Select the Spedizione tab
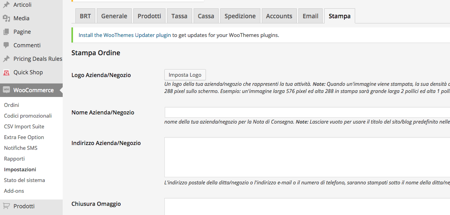450x215 pixels. [x=240, y=16]
